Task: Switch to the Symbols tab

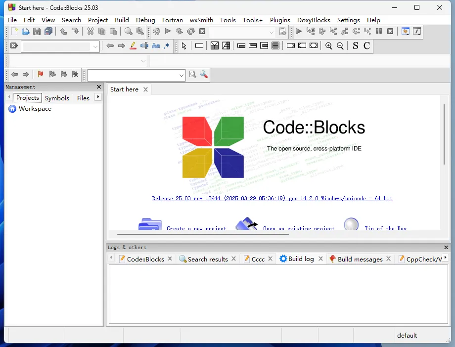Action: (x=57, y=98)
